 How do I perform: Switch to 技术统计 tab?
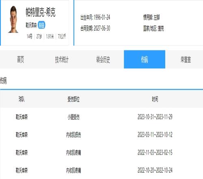tap(62, 59)
